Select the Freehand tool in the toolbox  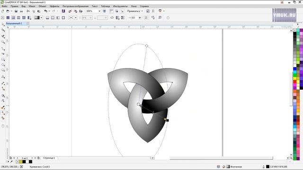(x=3, y=49)
